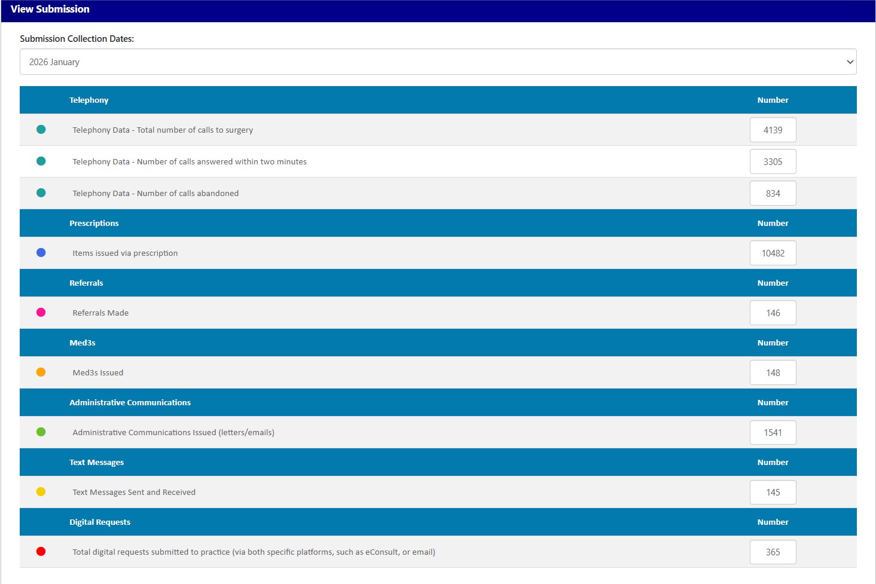This screenshot has height=584, width=876.
Task: Click the calls answered field showing 3305
Action: (773, 162)
